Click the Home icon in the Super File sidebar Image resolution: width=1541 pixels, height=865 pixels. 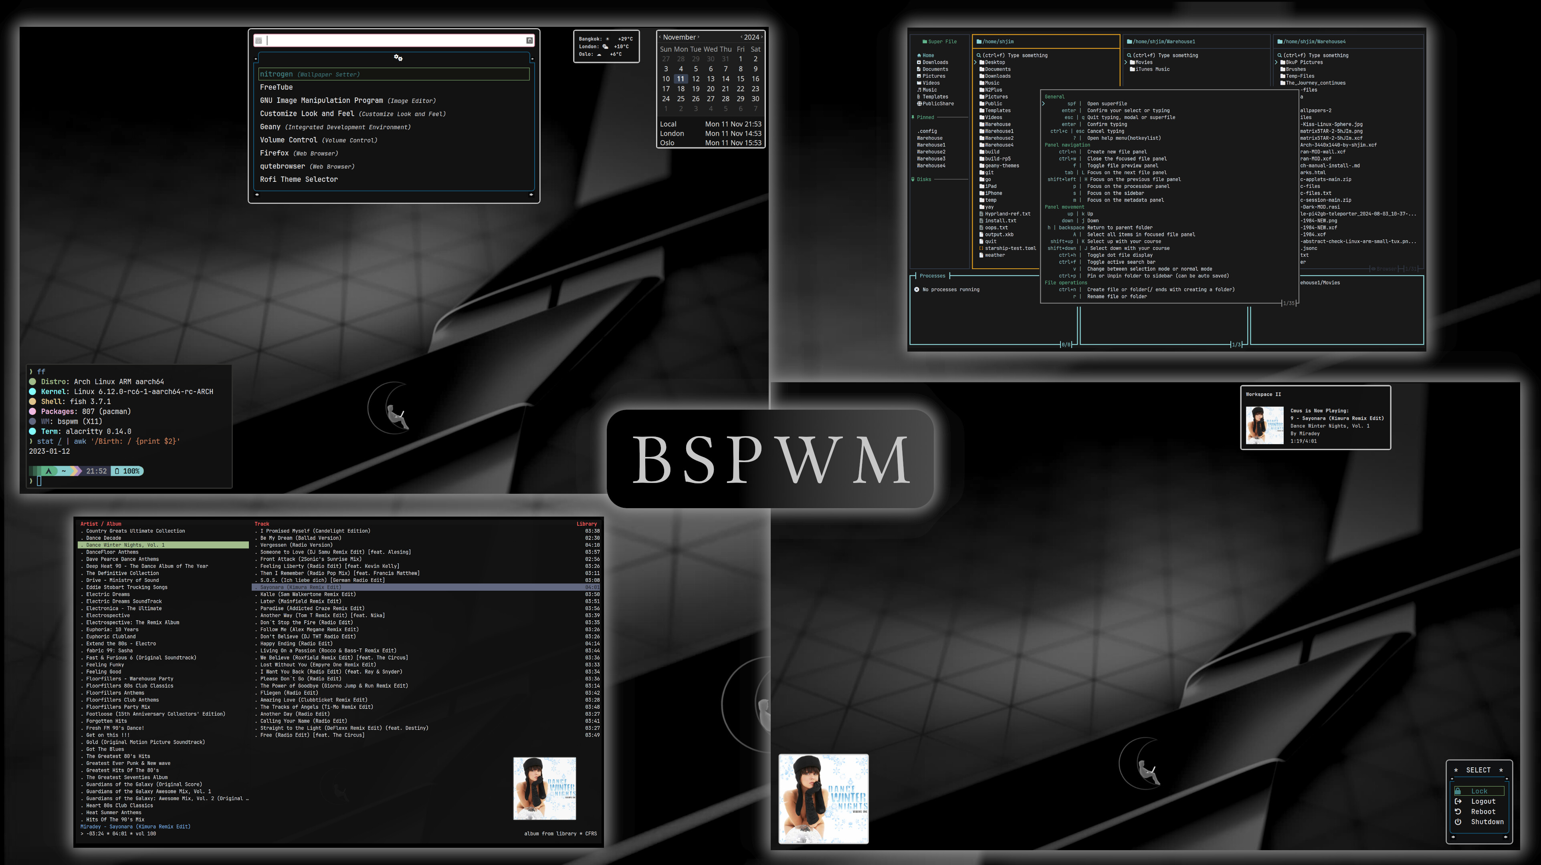(919, 56)
